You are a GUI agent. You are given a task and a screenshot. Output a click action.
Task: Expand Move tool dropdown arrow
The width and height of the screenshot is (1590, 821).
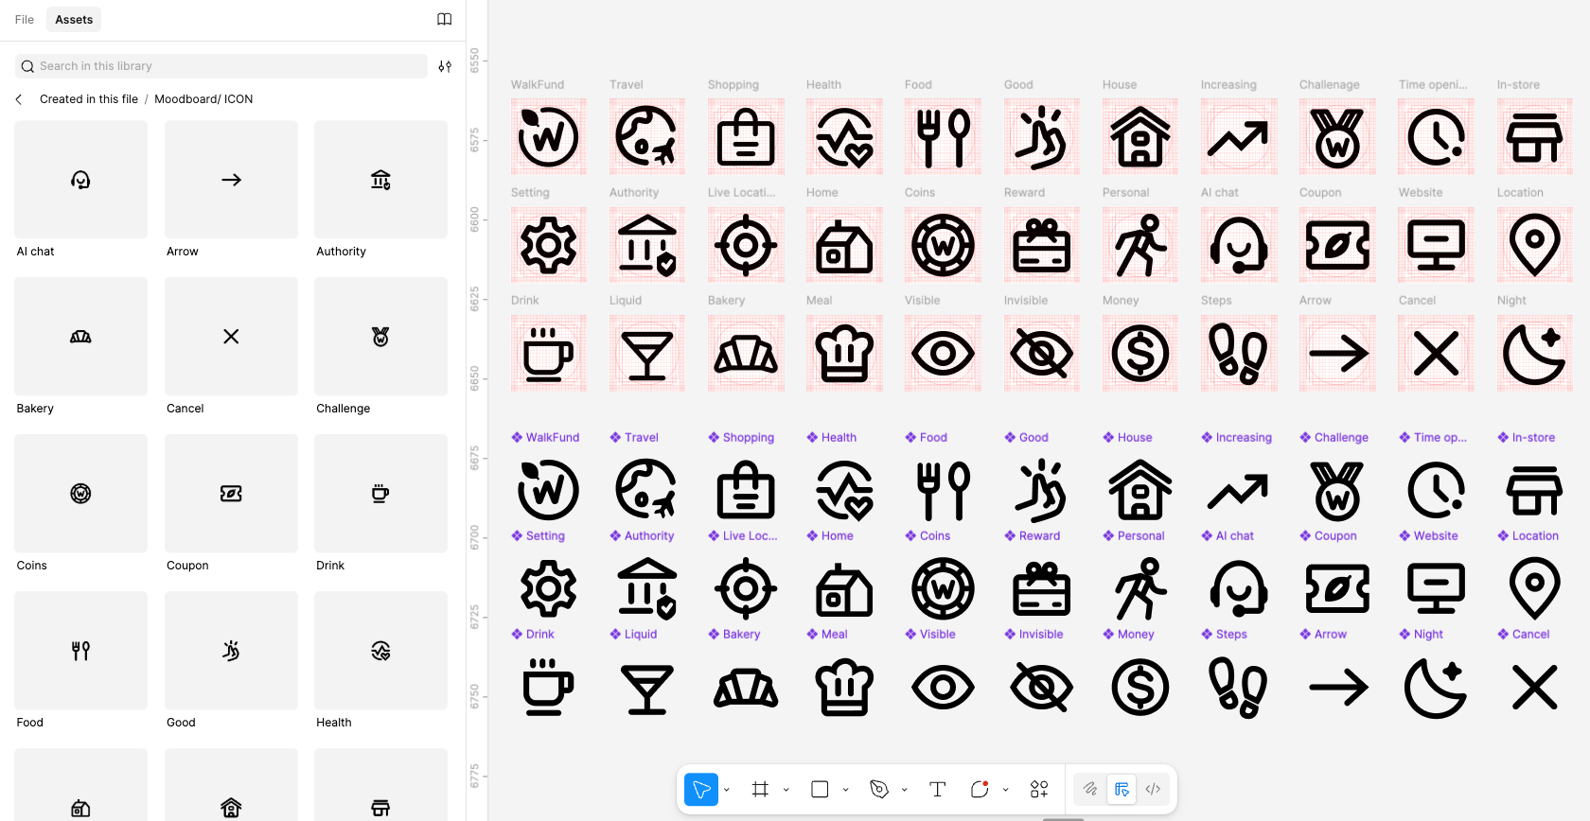pos(727,790)
